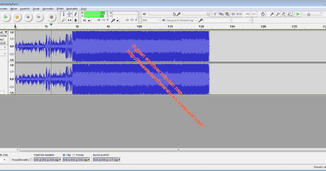Click the Trim audio waveform icon

pyautogui.click(x=233, y=14)
